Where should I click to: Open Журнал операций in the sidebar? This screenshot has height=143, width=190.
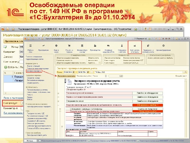click(33, 66)
